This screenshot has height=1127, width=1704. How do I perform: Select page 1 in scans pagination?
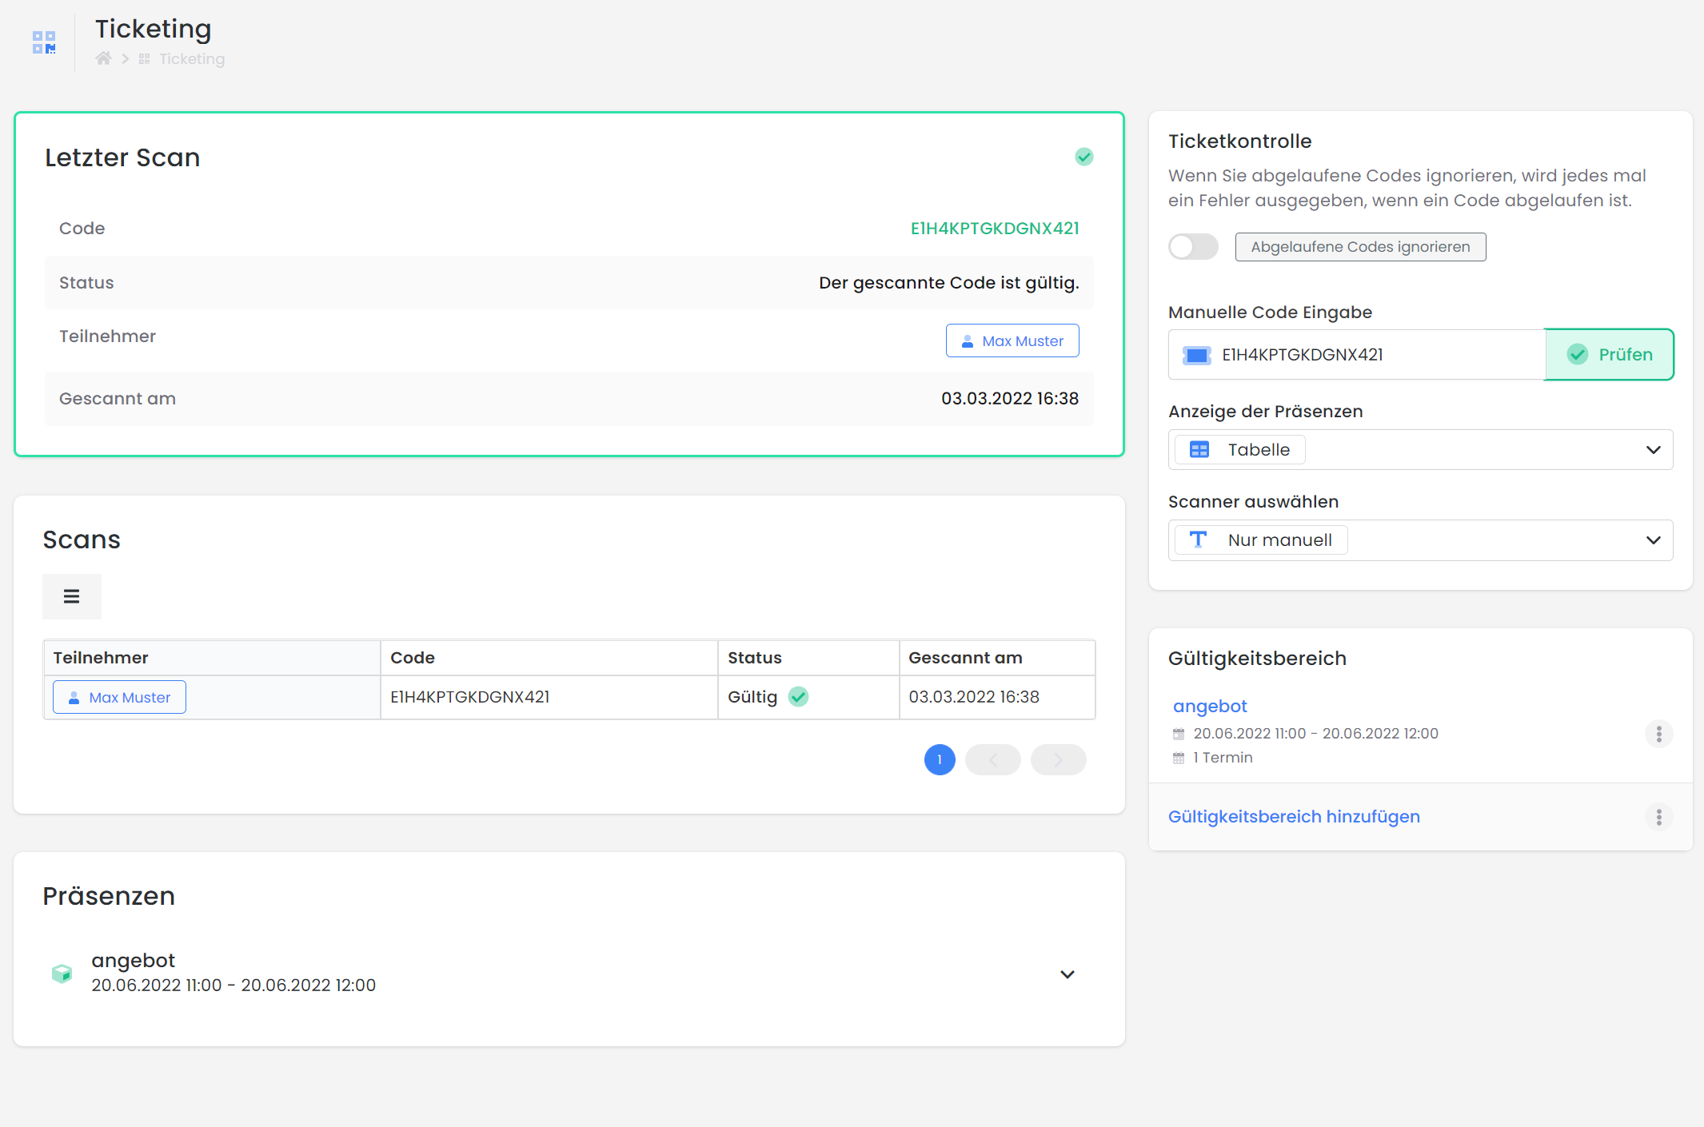point(940,759)
